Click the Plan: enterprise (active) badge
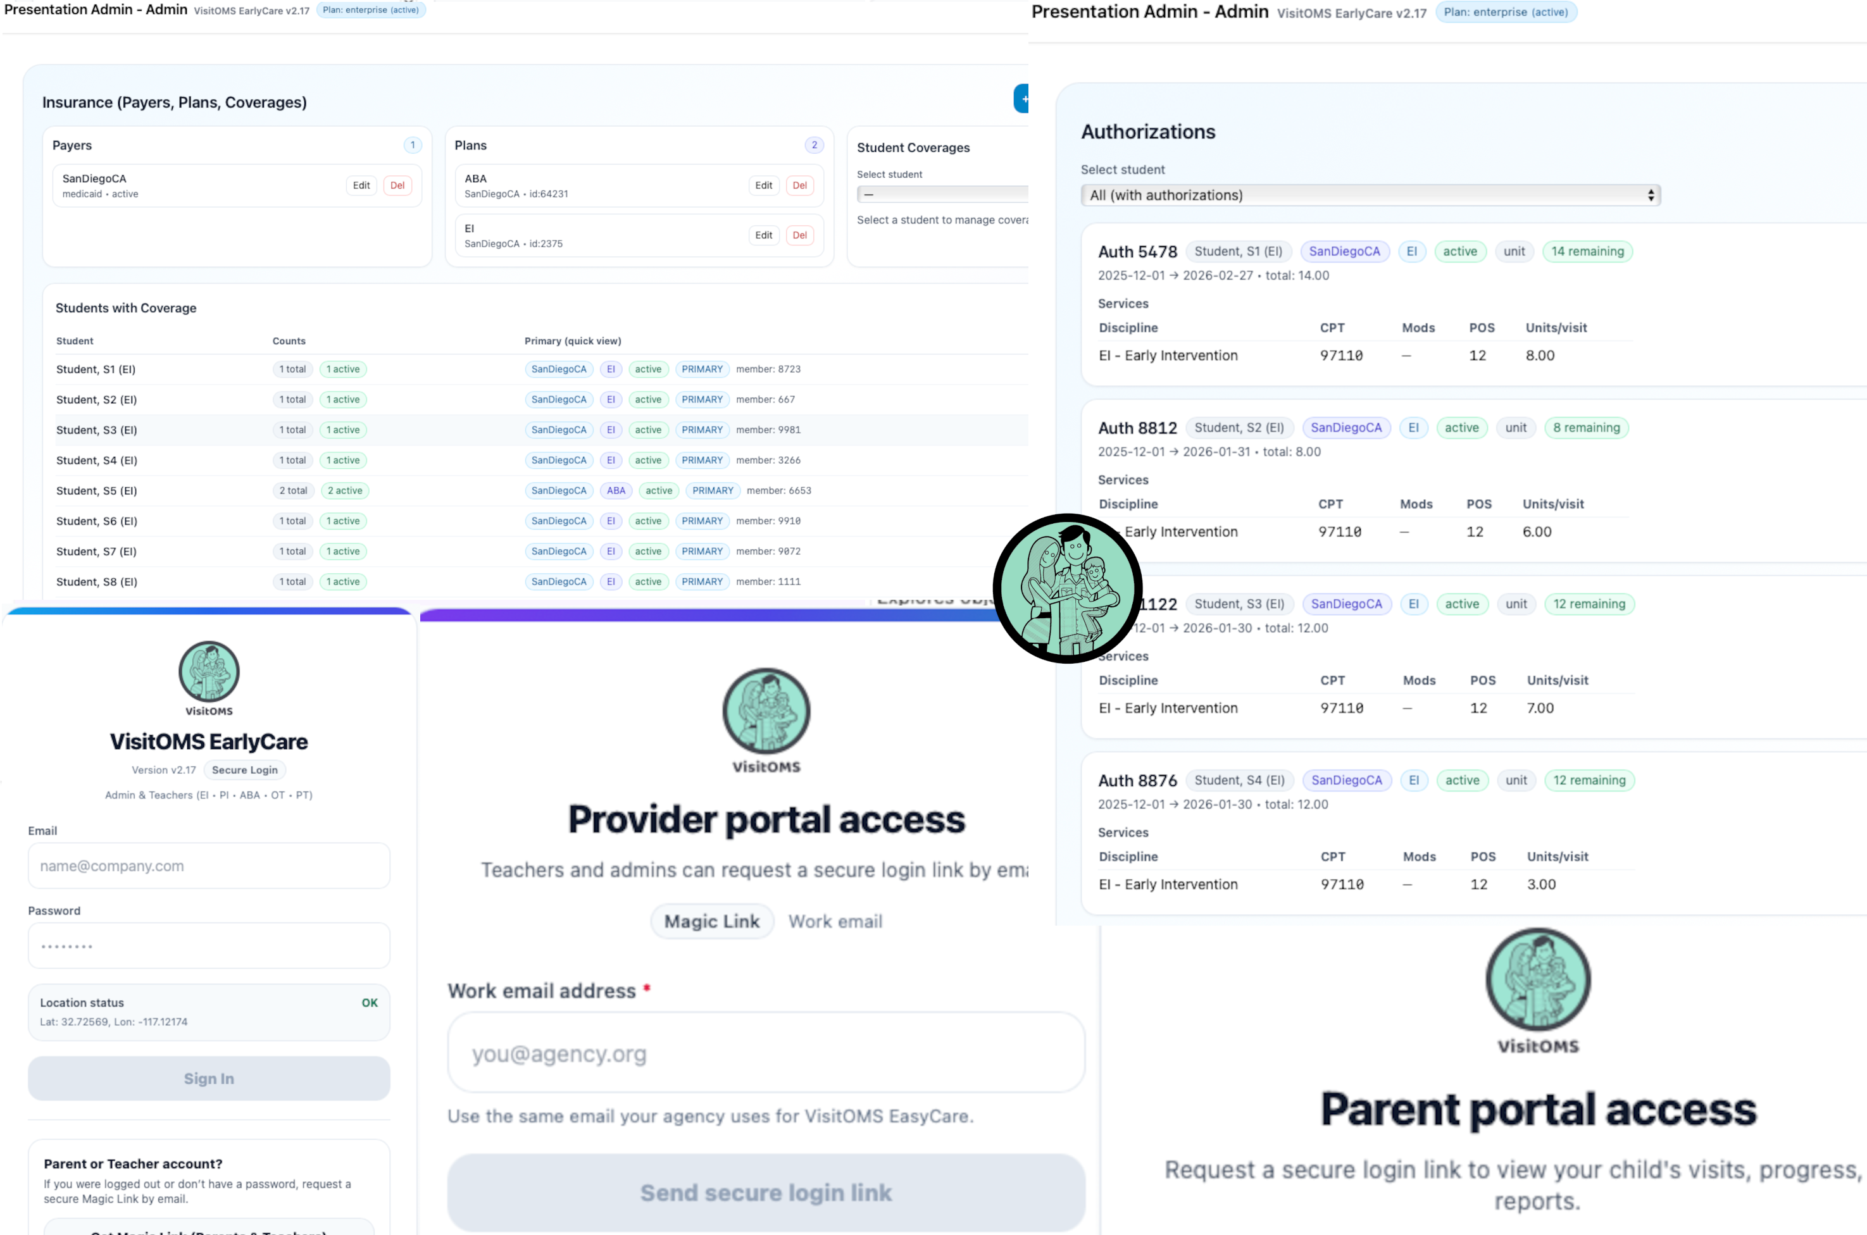1867x1235 pixels. [1506, 12]
